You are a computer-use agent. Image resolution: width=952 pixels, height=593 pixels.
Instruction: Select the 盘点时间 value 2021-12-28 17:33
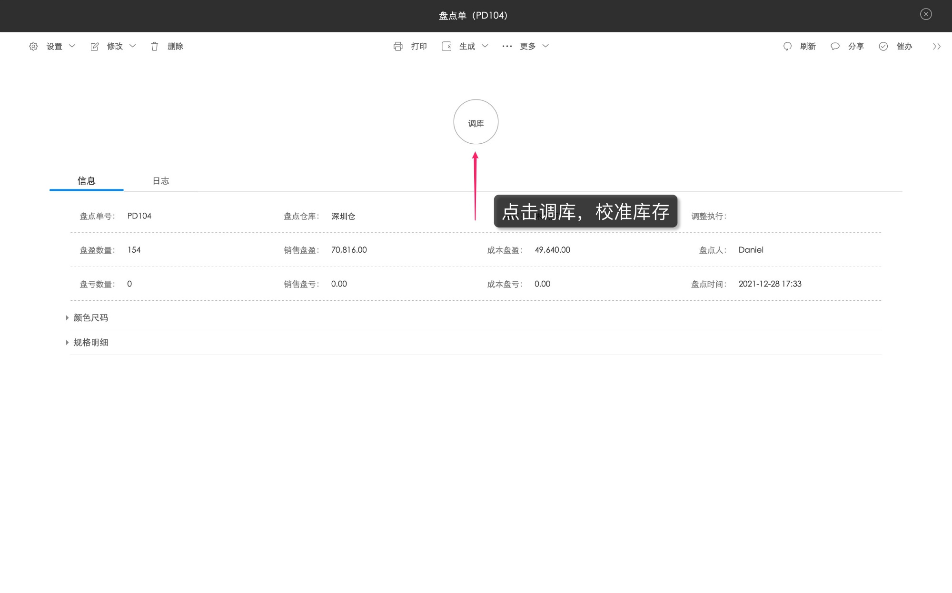tap(770, 284)
